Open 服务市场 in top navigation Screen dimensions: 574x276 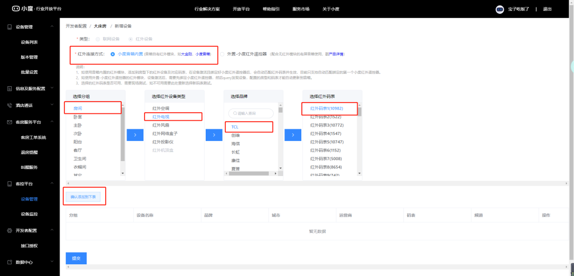[x=301, y=9]
